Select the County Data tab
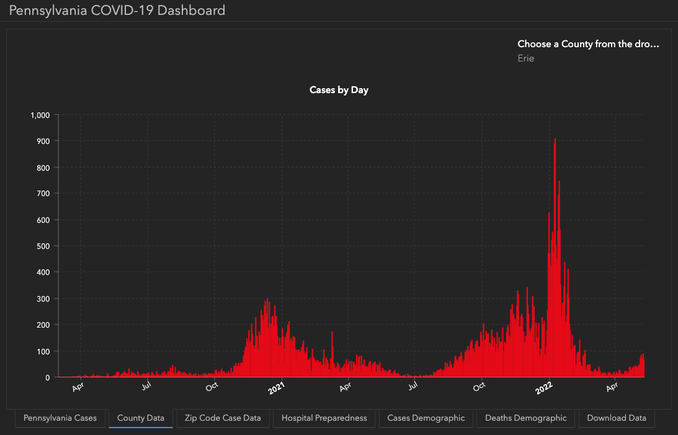This screenshot has height=435, width=678. pyautogui.click(x=141, y=418)
